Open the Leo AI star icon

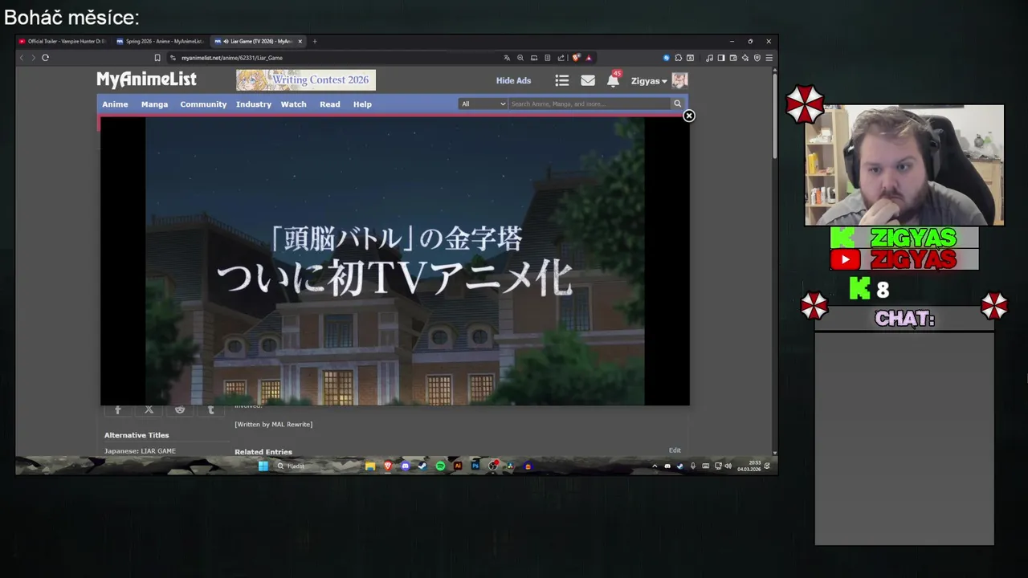pos(745,58)
